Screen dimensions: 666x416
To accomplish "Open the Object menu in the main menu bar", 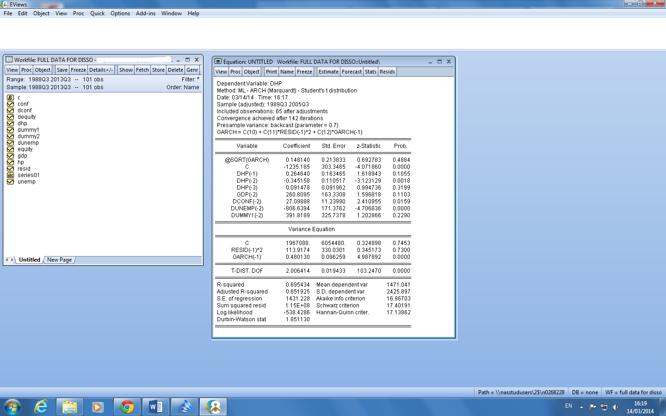I will point(41,13).
